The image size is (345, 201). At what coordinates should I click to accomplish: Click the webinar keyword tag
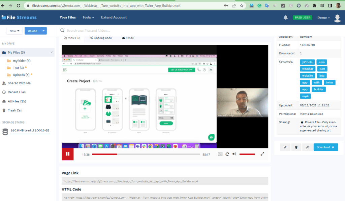[x=307, y=69]
